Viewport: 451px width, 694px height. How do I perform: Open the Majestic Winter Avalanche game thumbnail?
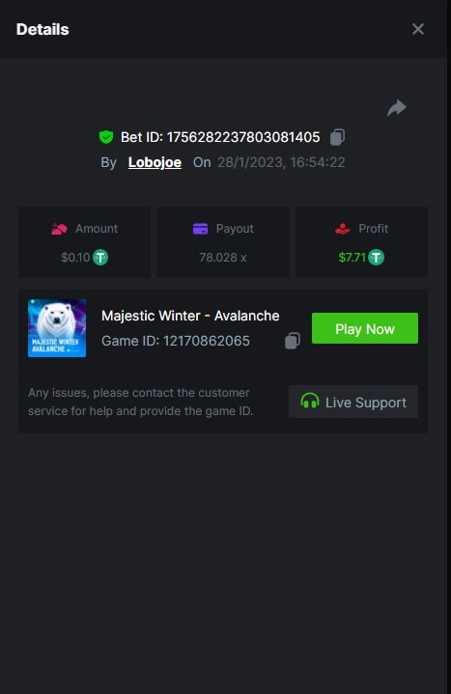tap(57, 328)
